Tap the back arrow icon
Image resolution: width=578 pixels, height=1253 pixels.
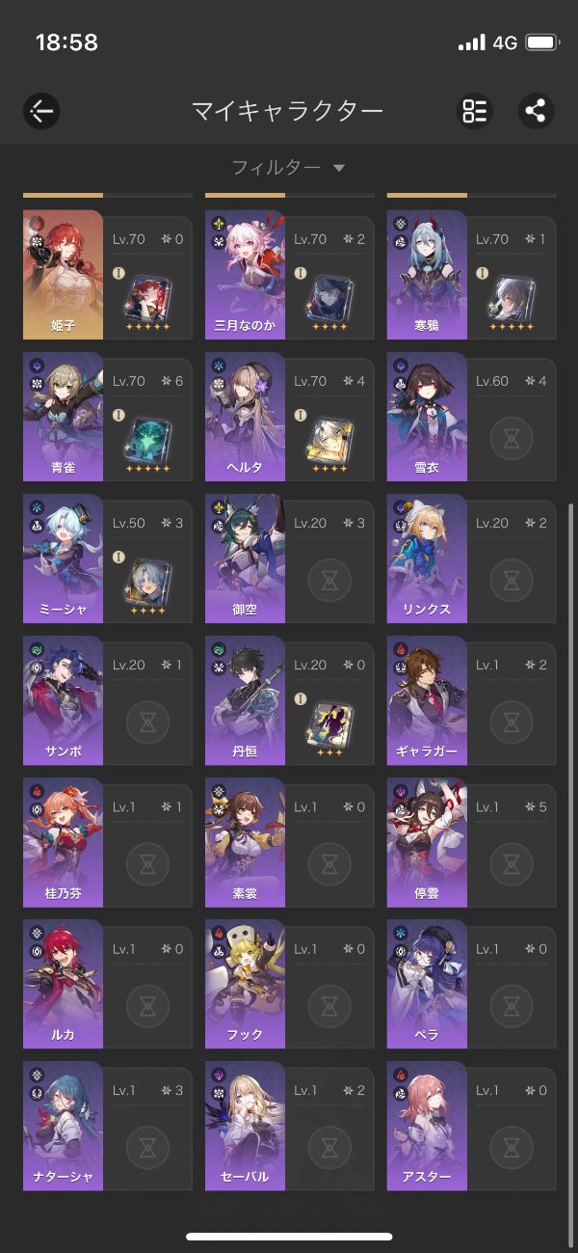[x=41, y=111]
